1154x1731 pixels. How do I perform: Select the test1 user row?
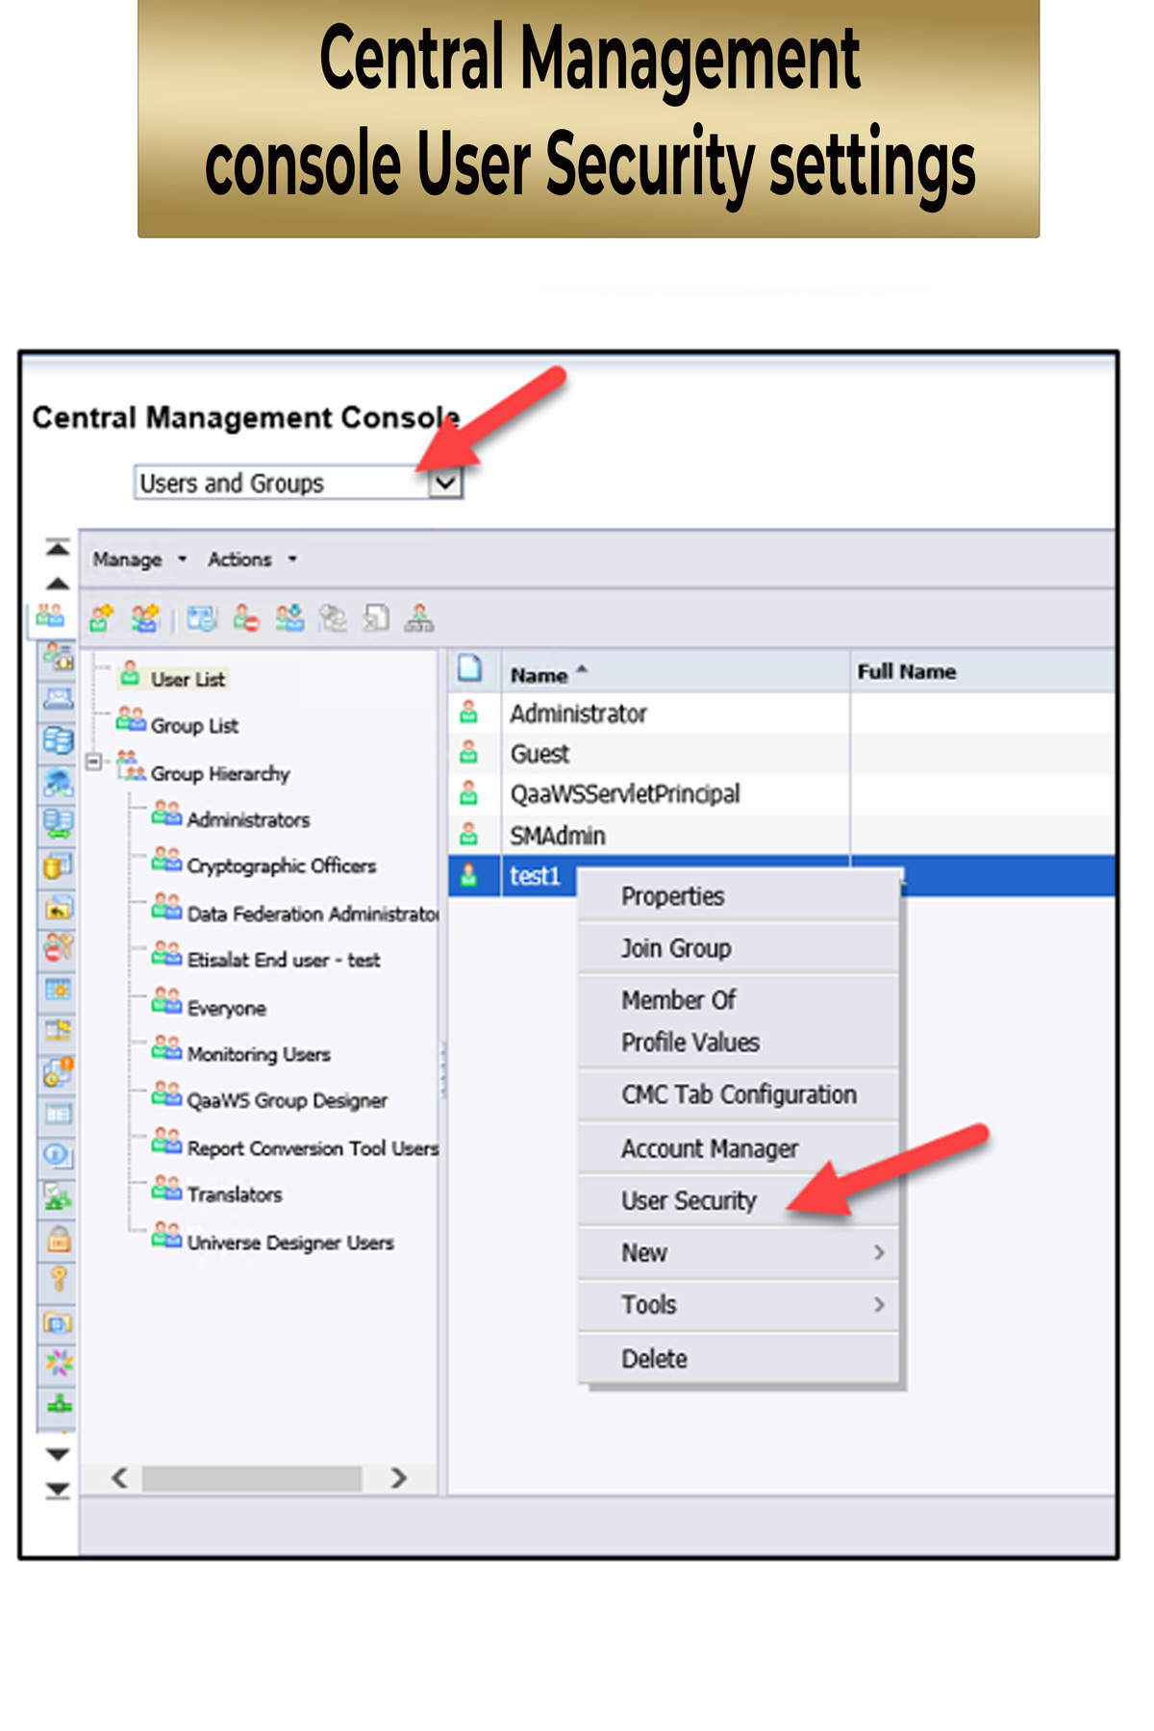781,876
